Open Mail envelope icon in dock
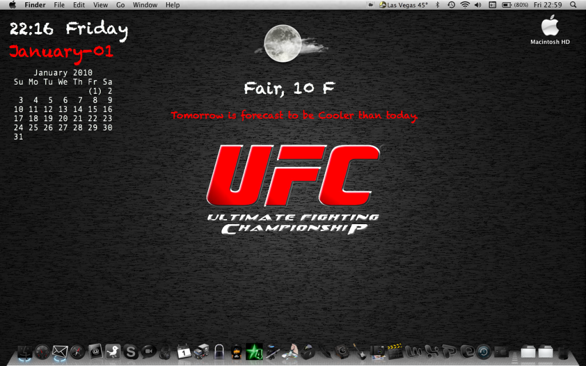586x366 pixels. (60, 352)
